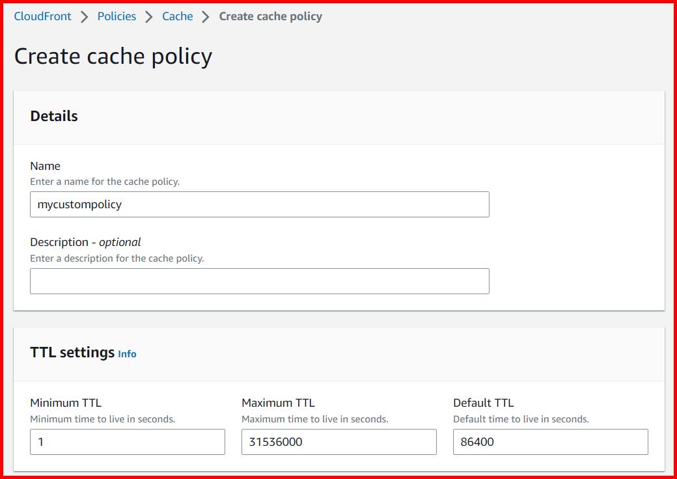Click the empty Description input field
The width and height of the screenshot is (677, 479).
point(260,281)
